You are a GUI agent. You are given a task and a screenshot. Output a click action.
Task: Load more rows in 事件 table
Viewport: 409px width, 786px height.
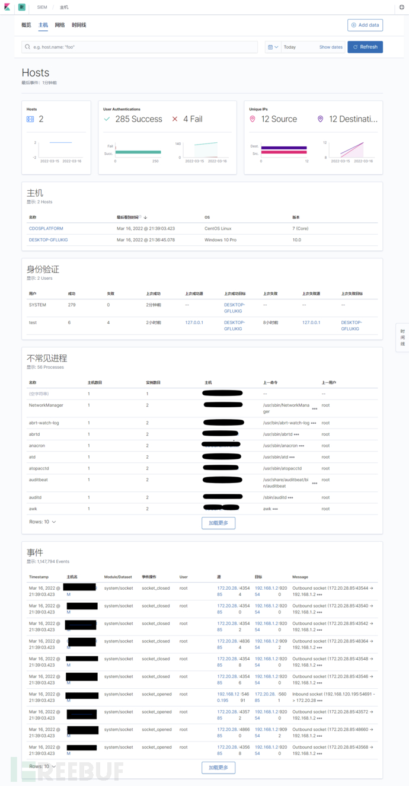pyautogui.click(x=219, y=768)
